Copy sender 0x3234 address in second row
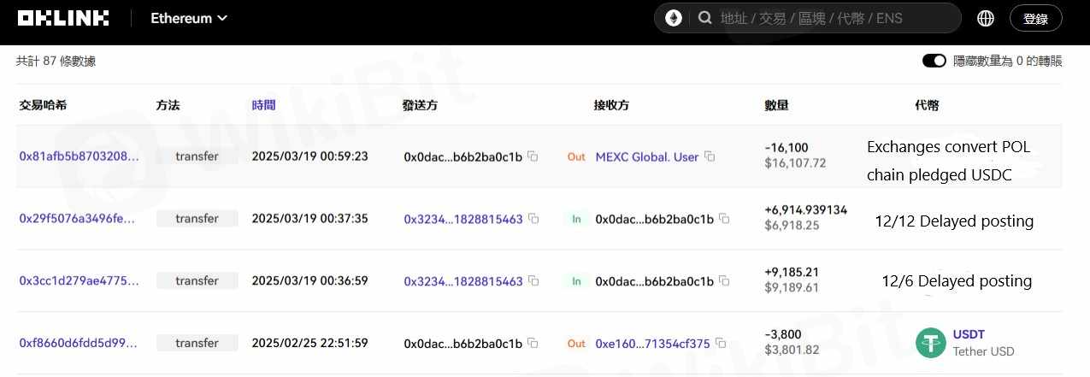 click(533, 219)
